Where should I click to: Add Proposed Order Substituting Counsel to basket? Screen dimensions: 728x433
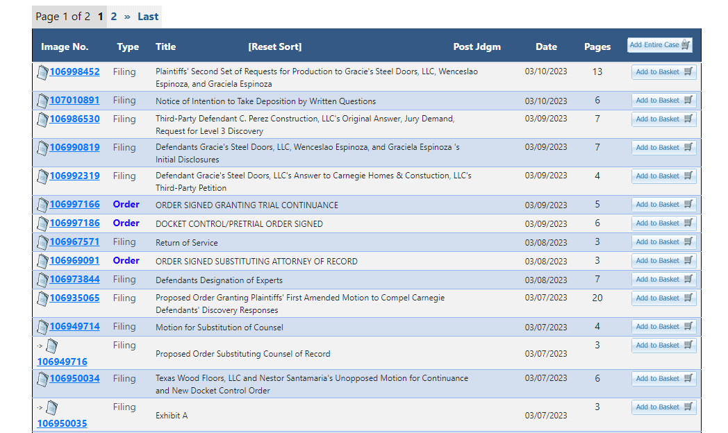664,346
